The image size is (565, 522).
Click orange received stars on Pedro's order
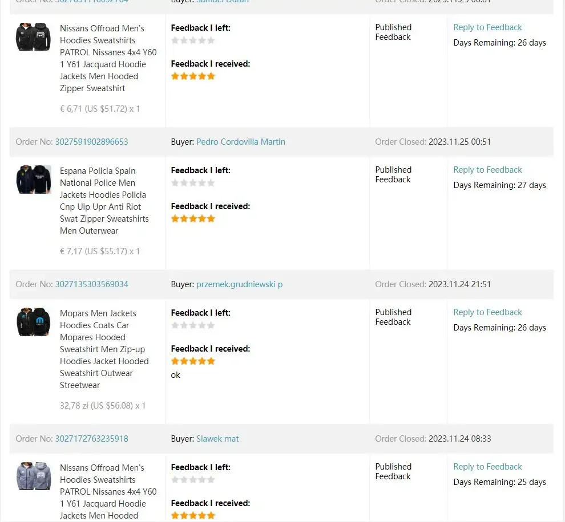193,219
